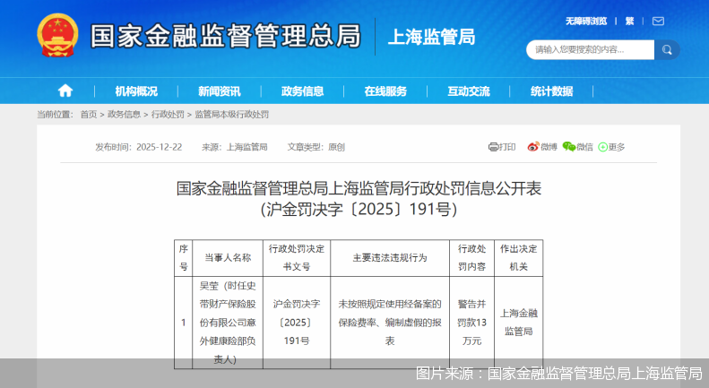Click the print icon 打印

click(502, 147)
